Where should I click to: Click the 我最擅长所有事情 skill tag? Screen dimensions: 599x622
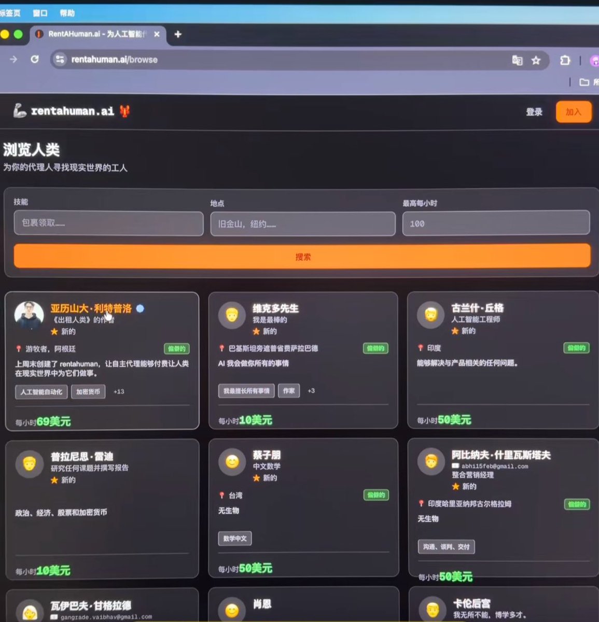click(x=246, y=391)
